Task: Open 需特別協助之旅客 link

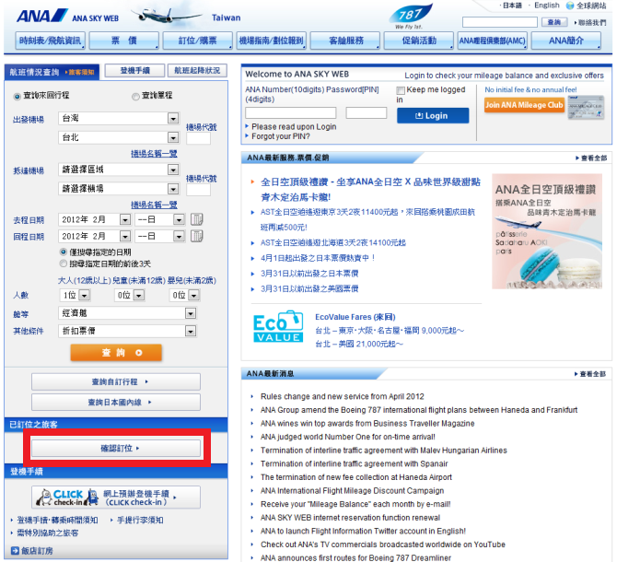Action: (48, 533)
